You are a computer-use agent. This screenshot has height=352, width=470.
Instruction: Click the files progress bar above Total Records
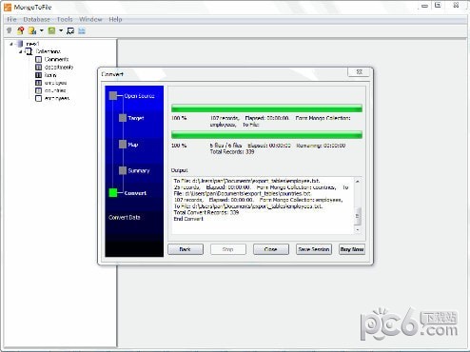(x=266, y=134)
